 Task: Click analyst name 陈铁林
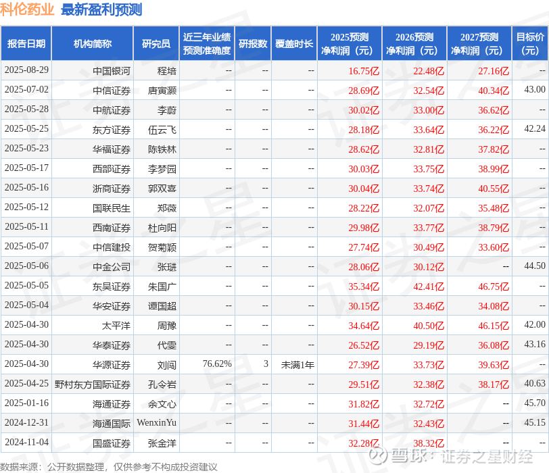(162, 149)
